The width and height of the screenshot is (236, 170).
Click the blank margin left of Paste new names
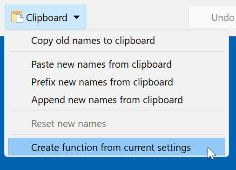tap(20, 64)
